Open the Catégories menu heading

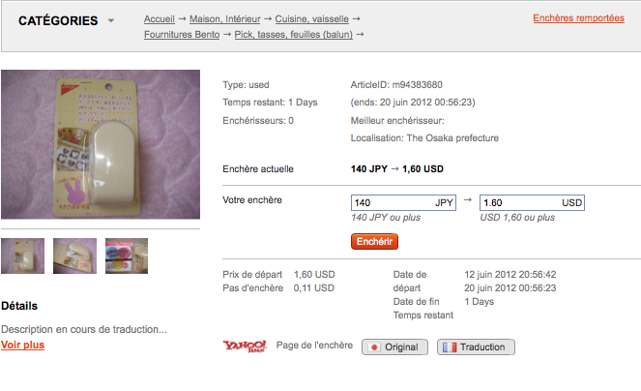pyautogui.click(x=58, y=20)
